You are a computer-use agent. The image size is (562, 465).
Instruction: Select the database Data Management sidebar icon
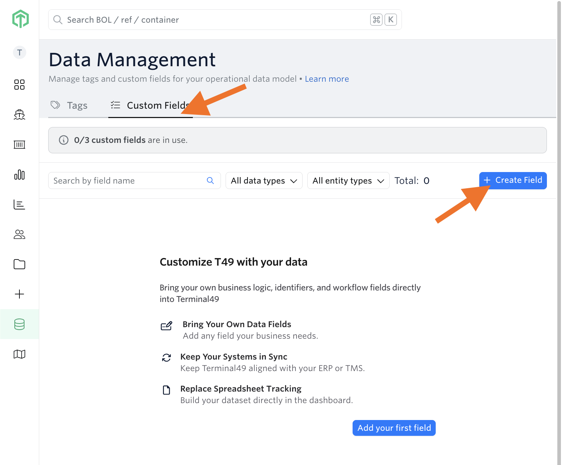(x=19, y=324)
